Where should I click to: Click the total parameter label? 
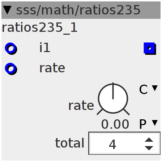tap(69, 143)
